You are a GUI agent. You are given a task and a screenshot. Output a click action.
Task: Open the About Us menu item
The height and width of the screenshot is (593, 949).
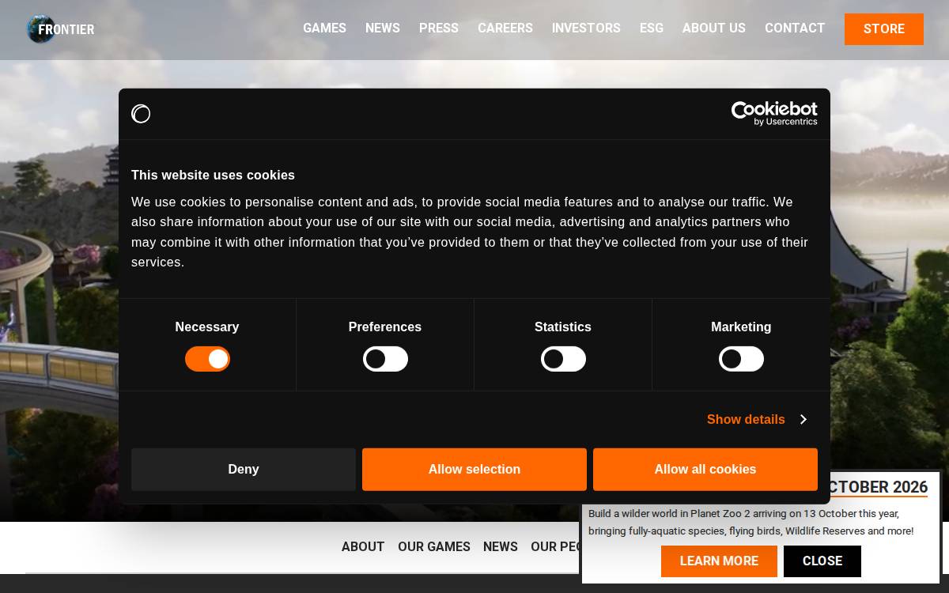pos(714,28)
